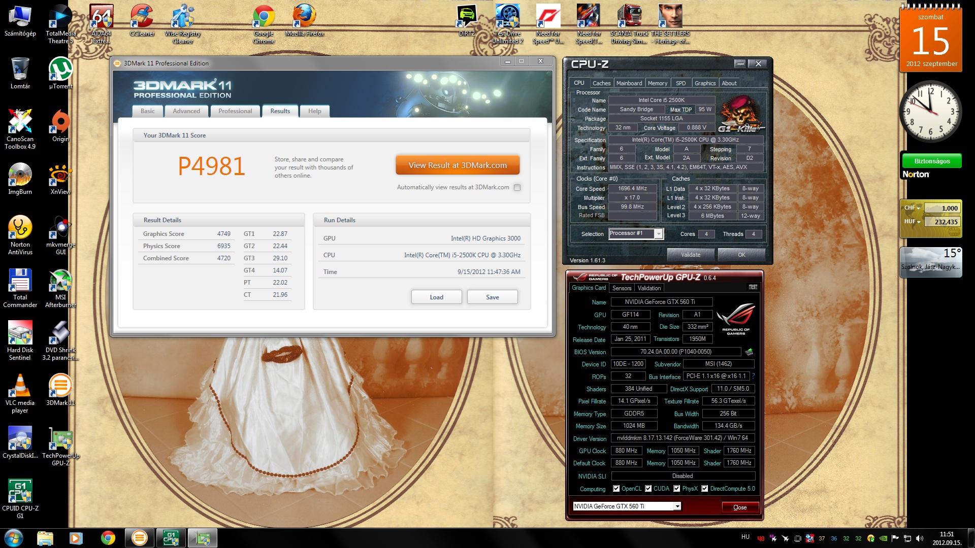
Task: Open Norton AntiVirus desktop icon
Action: pos(20,235)
